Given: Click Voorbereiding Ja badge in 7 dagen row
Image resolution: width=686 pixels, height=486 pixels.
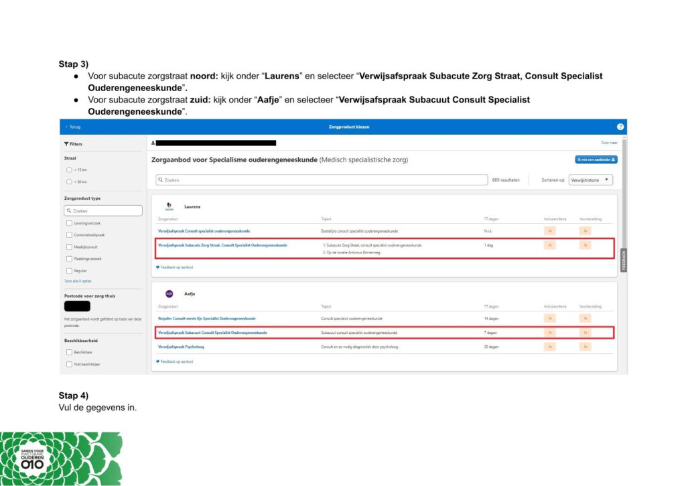Looking at the screenshot, I should click(x=586, y=332).
